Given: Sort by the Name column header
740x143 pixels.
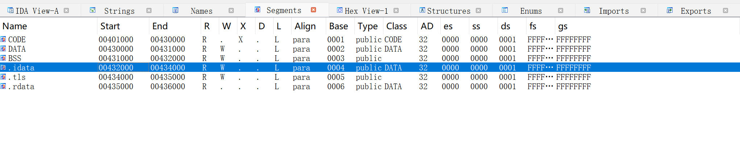Looking at the screenshot, I should (x=49, y=26).
